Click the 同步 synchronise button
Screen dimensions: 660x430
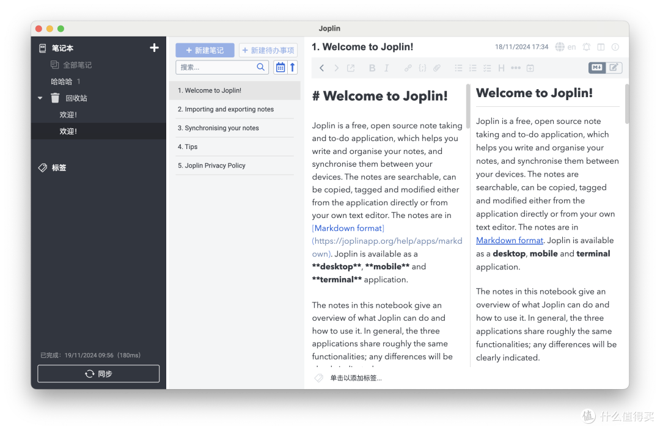(x=98, y=374)
